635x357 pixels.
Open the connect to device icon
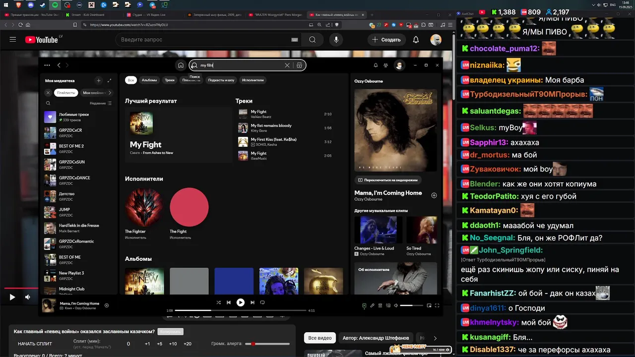click(x=388, y=305)
